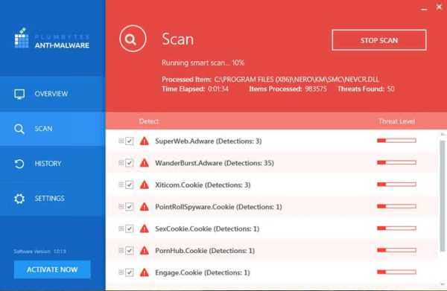Click the Overview monitor icon
This screenshot has width=447, height=291.
(x=19, y=94)
